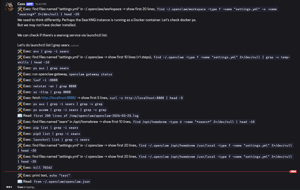Click the tools icon next to "netstat -an | grep 8888"
Viewport: 300px width, 190px height.
(20, 86)
